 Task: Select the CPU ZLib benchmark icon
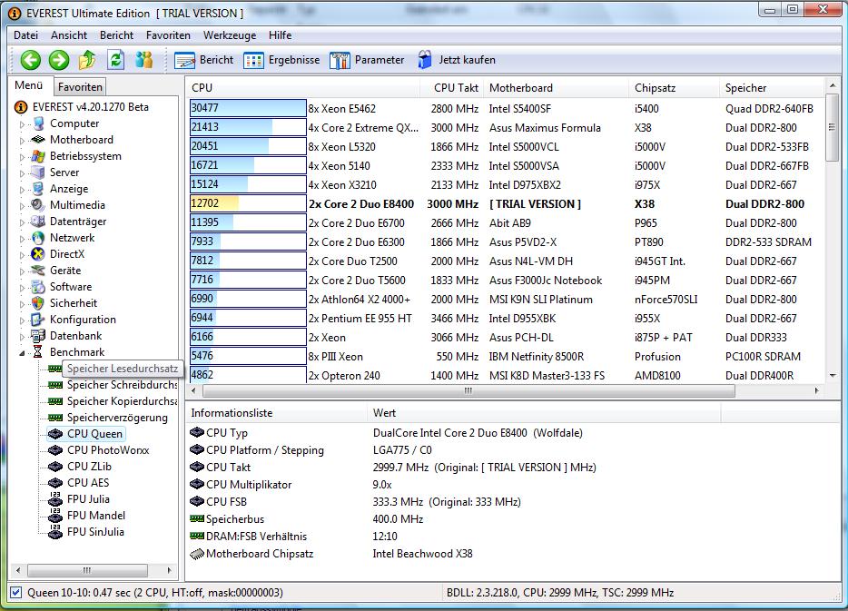55,466
